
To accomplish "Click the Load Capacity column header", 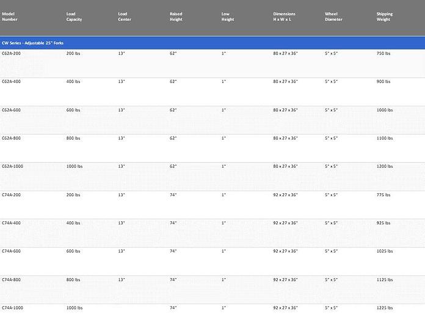I will point(74,17).
